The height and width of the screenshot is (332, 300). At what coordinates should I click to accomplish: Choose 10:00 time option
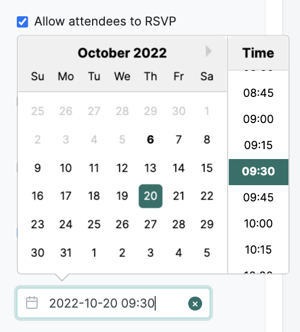click(x=258, y=223)
